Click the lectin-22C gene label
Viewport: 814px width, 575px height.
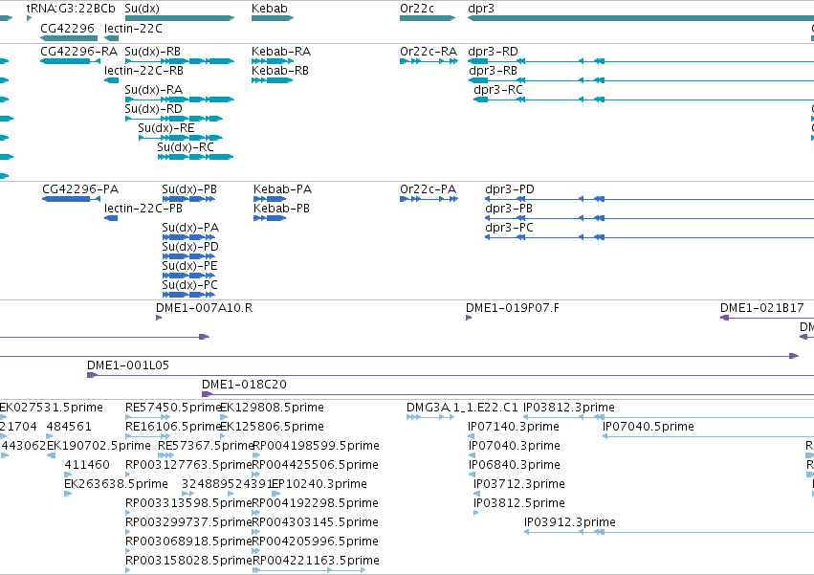click(133, 28)
